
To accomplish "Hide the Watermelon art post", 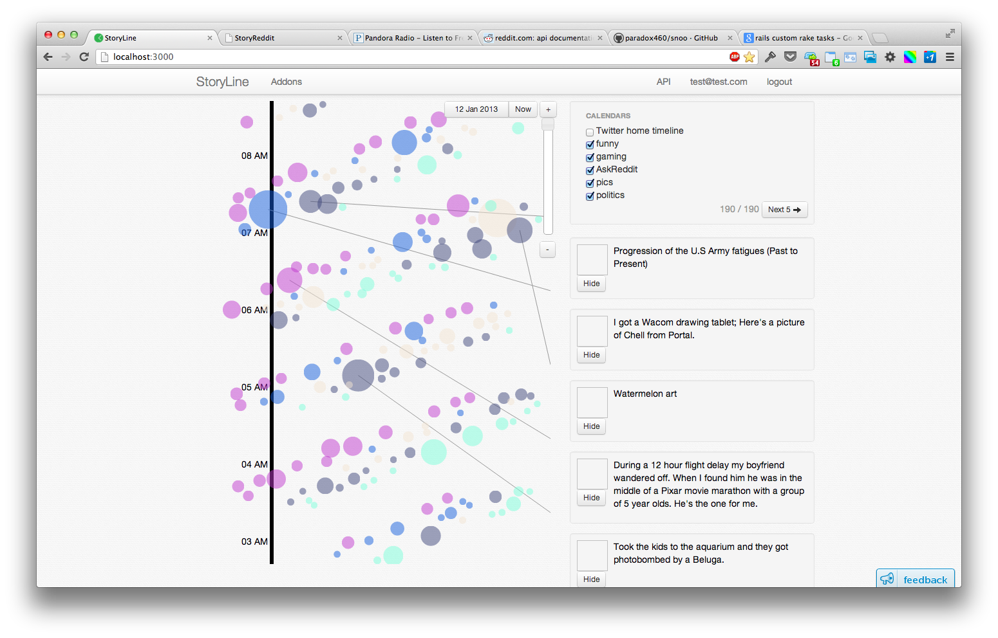I will tap(591, 426).
